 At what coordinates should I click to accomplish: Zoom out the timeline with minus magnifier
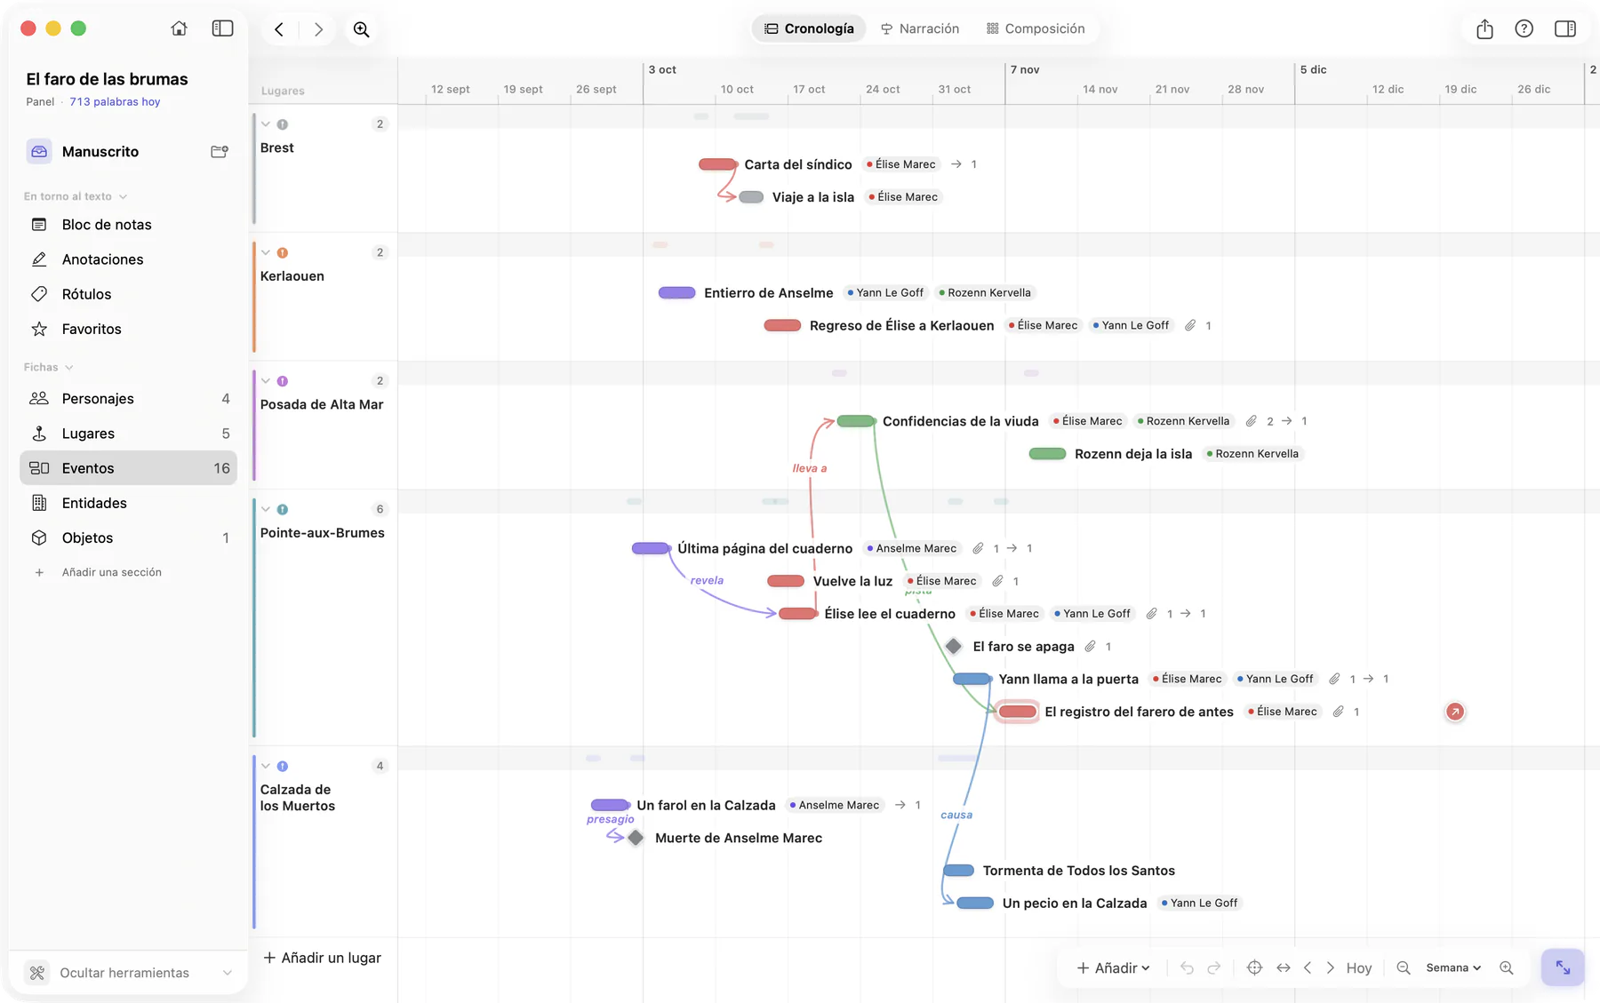tap(1404, 967)
